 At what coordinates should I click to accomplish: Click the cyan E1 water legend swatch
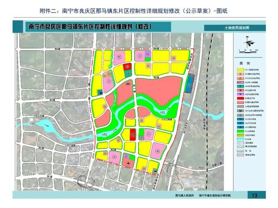tap(240, 139)
